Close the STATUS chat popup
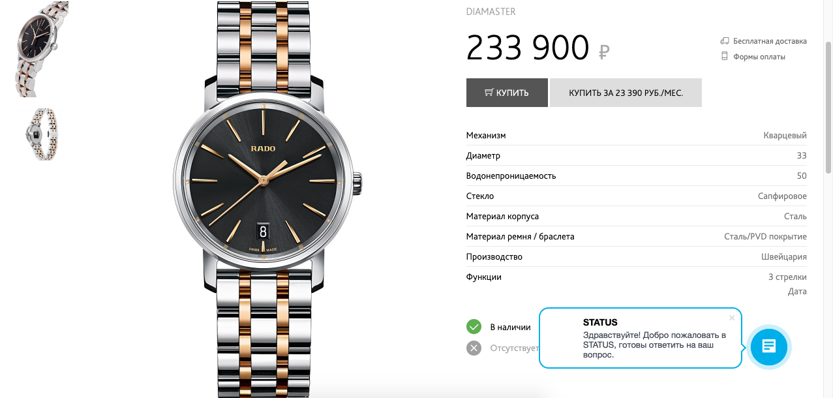The width and height of the screenshot is (833, 398). (x=732, y=318)
